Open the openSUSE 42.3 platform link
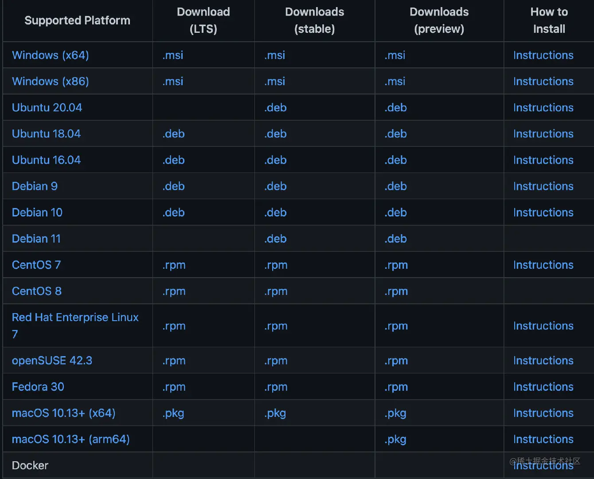The image size is (594, 479). pyautogui.click(x=52, y=360)
